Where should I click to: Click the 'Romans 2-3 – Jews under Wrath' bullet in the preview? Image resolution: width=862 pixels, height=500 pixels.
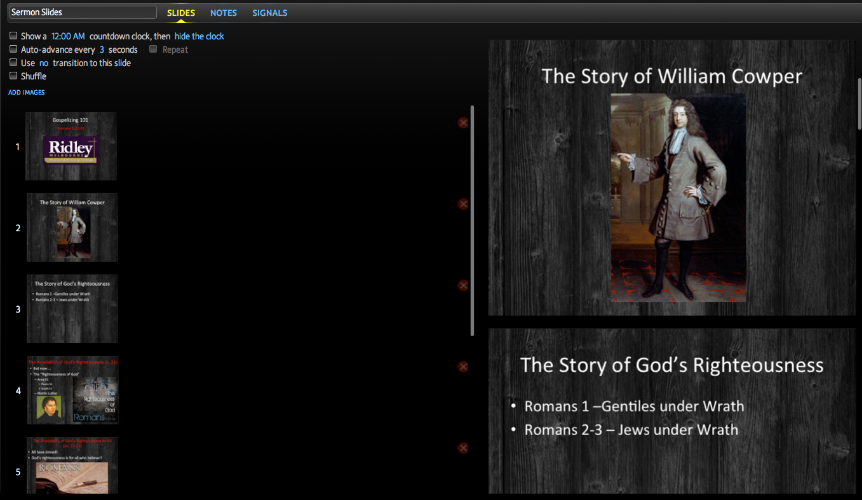pos(631,429)
